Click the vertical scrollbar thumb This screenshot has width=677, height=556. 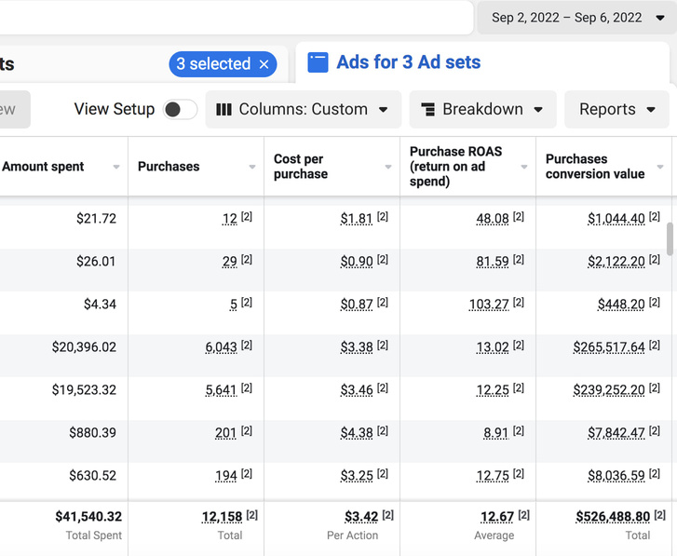point(669,237)
